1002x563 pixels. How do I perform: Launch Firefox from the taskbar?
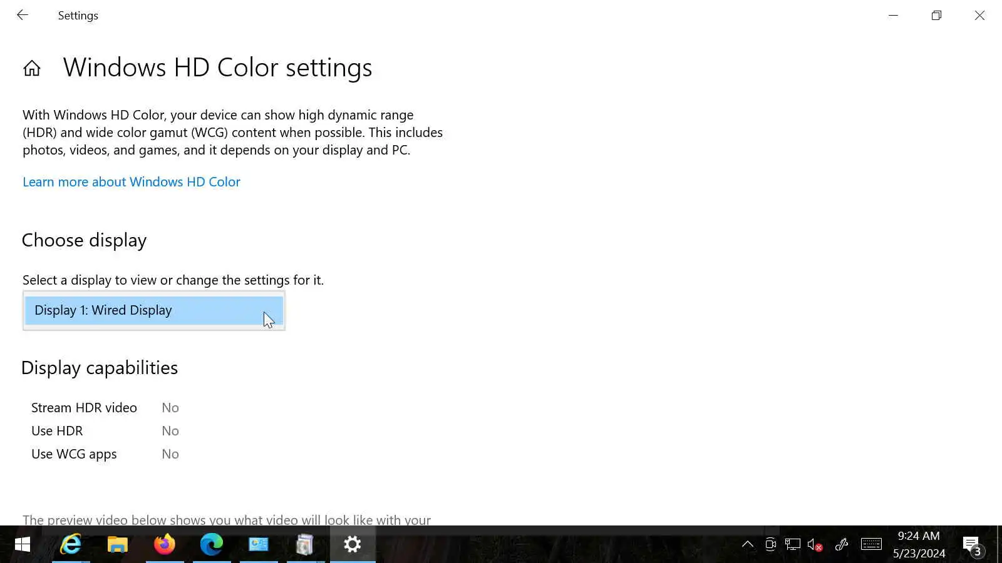pyautogui.click(x=165, y=544)
